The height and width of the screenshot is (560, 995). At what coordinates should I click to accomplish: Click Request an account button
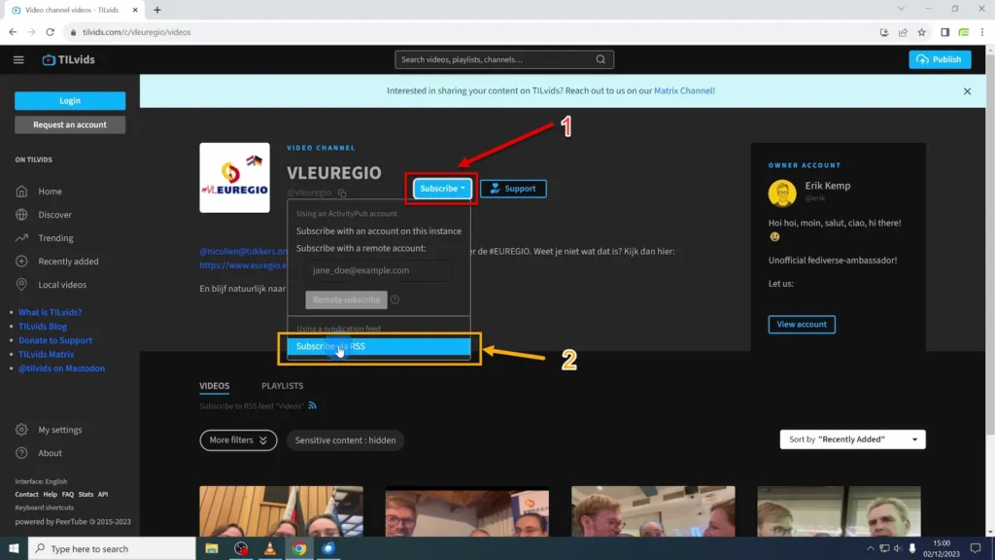(70, 125)
